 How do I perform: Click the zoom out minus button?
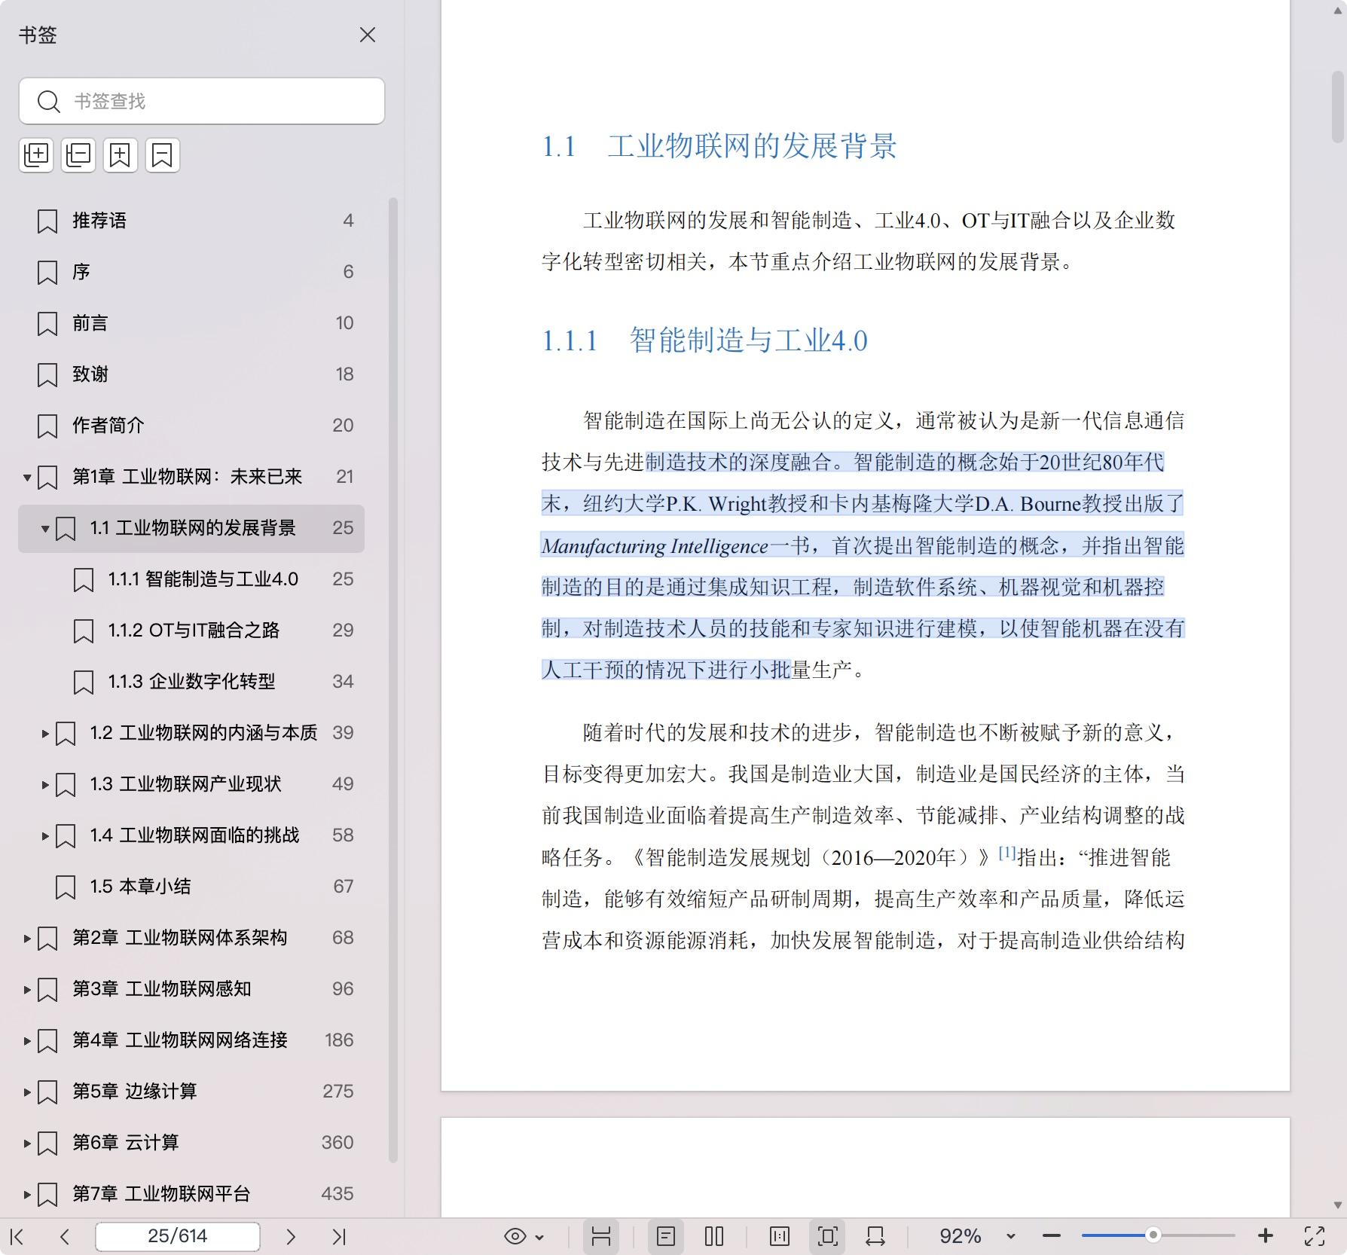[1052, 1236]
